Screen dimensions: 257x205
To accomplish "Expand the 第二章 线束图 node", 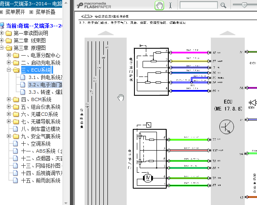I will point(2,41).
